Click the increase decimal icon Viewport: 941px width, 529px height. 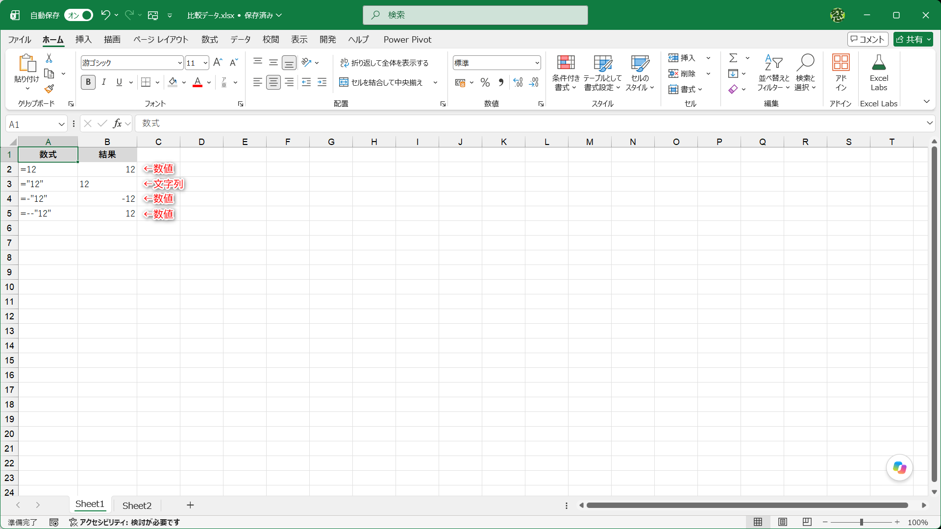518,82
